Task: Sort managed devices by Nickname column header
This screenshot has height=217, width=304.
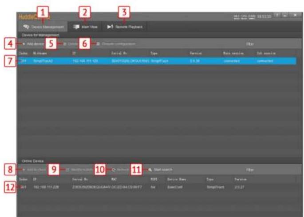Action: point(40,53)
